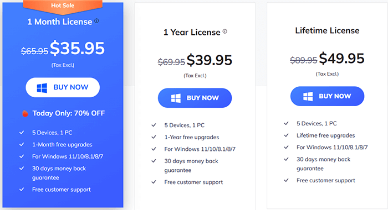Click the Lifetime License heading
388x210 pixels.
[327, 30]
